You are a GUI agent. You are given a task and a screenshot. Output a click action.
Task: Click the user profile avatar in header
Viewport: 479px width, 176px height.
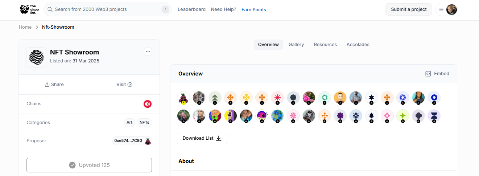[451, 9]
